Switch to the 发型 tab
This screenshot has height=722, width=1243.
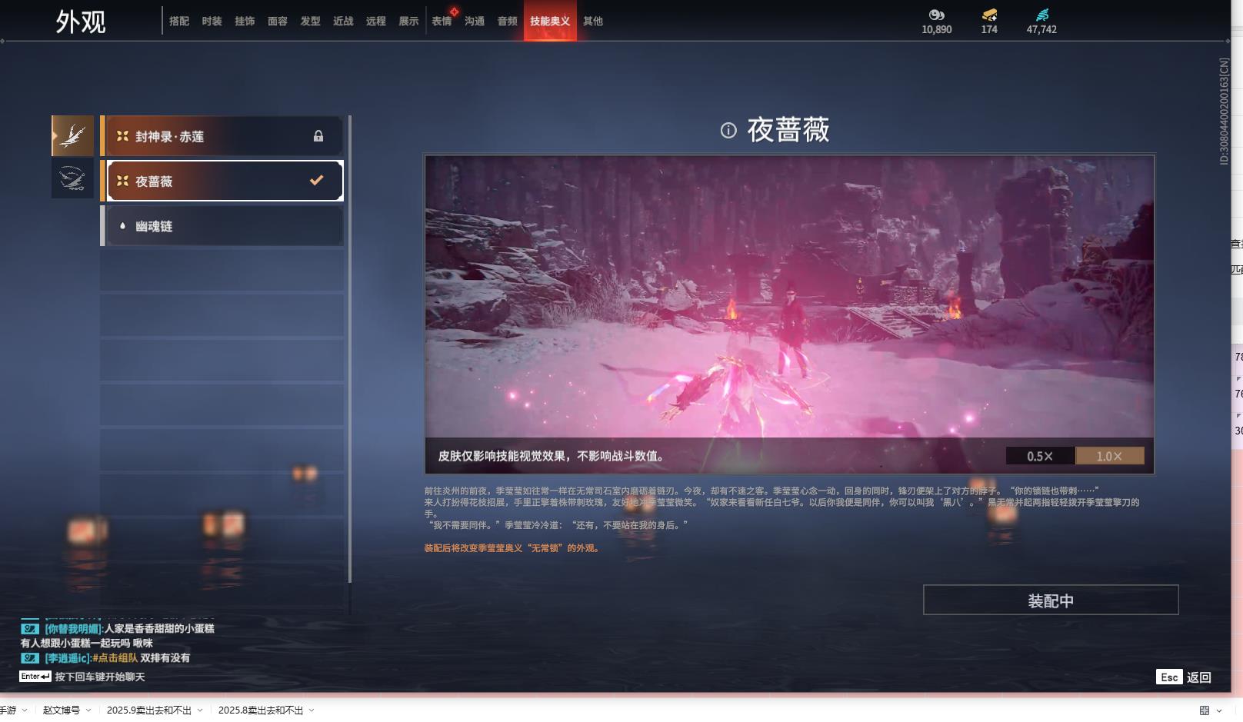310,22
